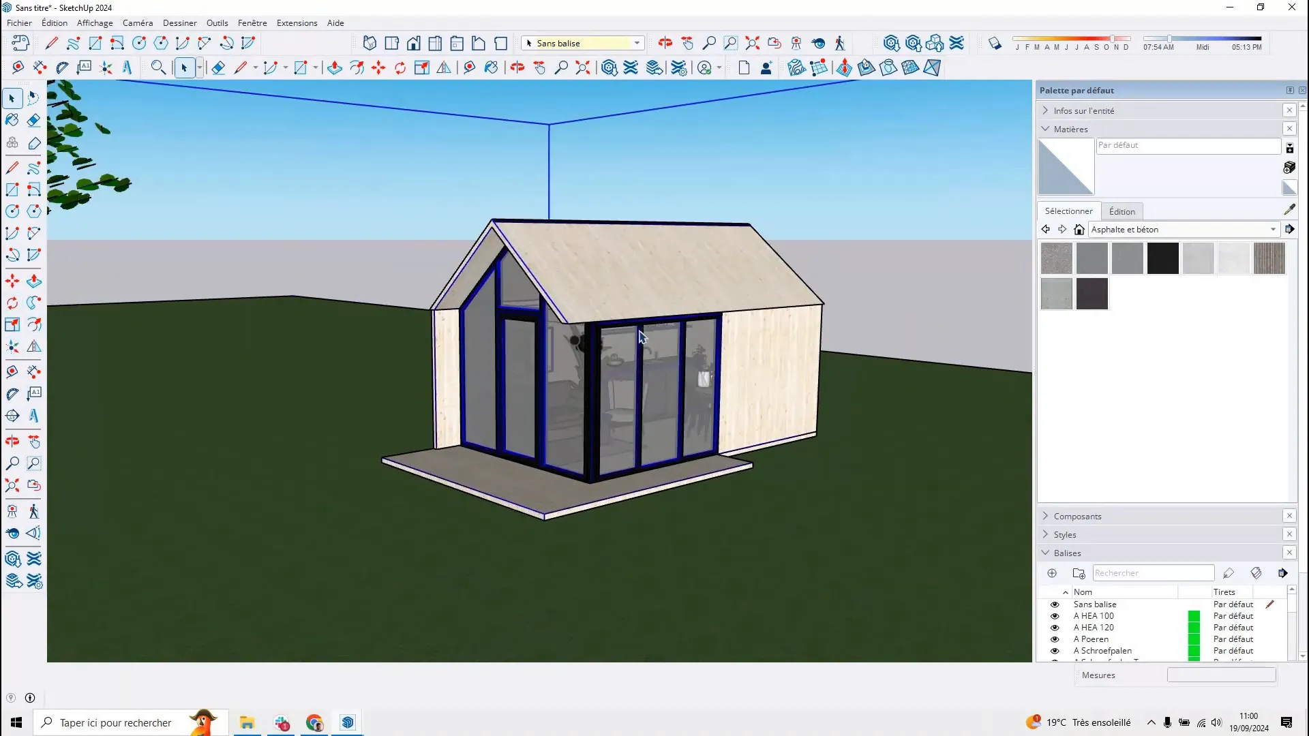Click Par défaut dashes for A Poeren

click(1233, 639)
